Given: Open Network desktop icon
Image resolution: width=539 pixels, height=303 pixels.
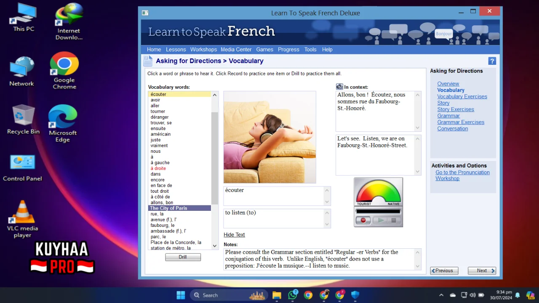Looking at the screenshot, I should pos(22,72).
